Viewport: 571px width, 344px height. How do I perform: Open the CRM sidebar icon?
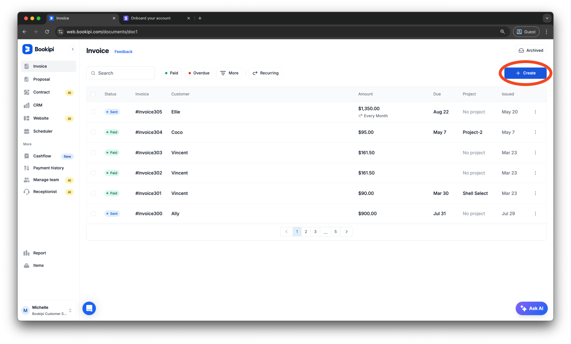(x=26, y=105)
